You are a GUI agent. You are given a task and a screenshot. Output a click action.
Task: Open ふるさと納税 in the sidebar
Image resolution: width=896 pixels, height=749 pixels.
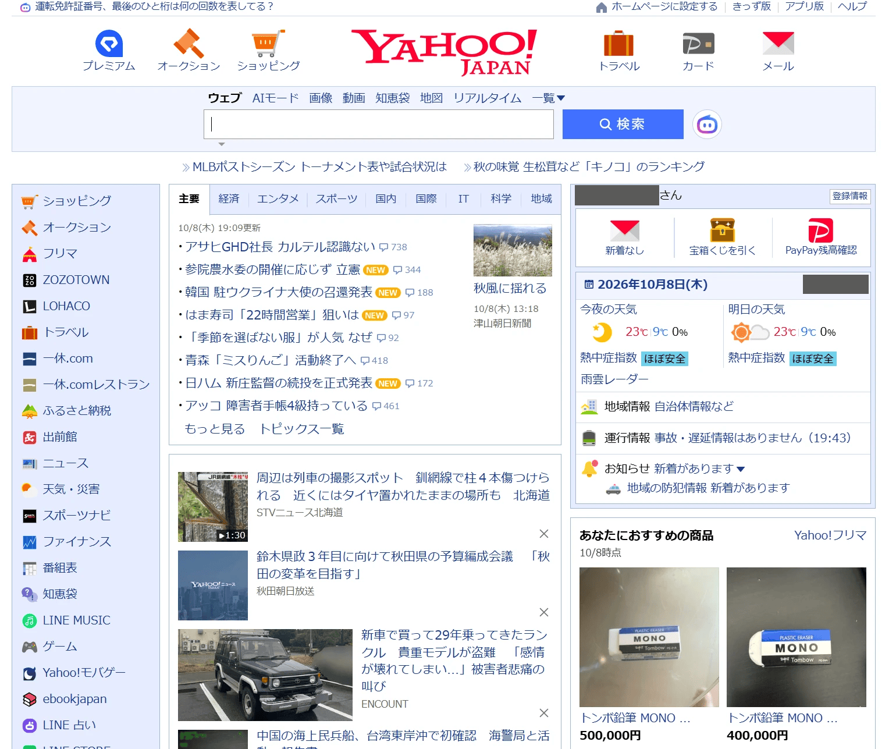(x=77, y=411)
